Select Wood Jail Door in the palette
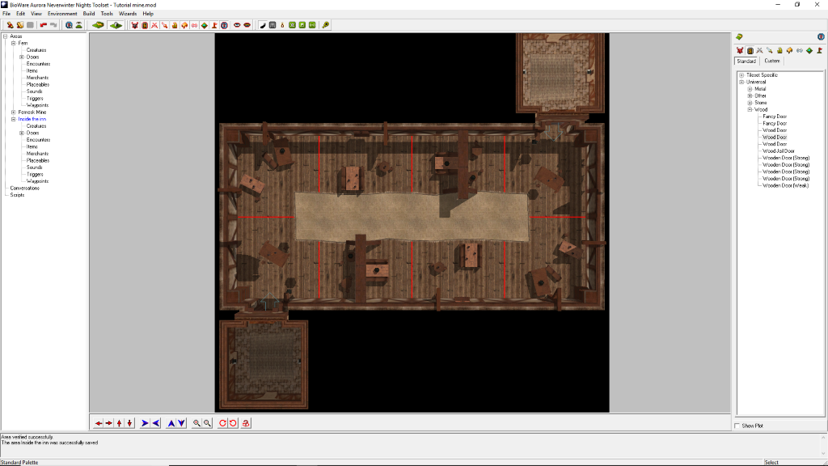 [779, 151]
